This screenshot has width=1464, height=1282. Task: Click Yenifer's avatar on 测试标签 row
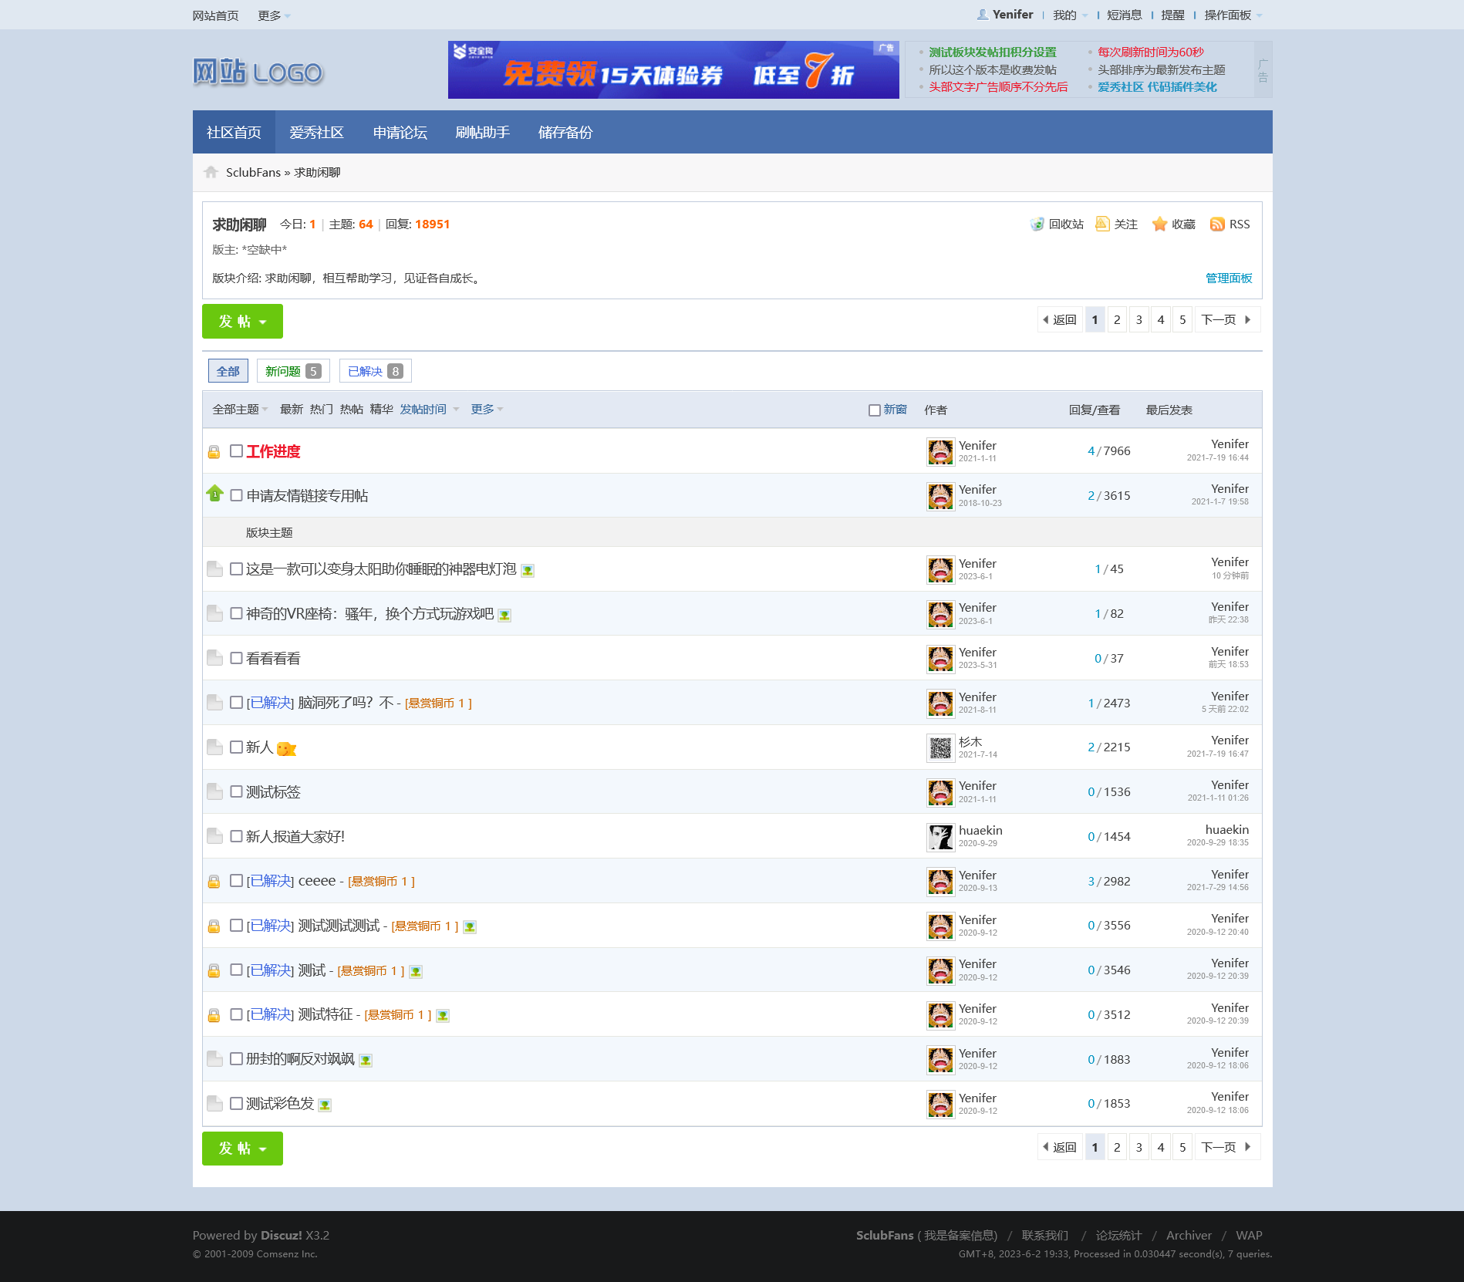point(940,792)
